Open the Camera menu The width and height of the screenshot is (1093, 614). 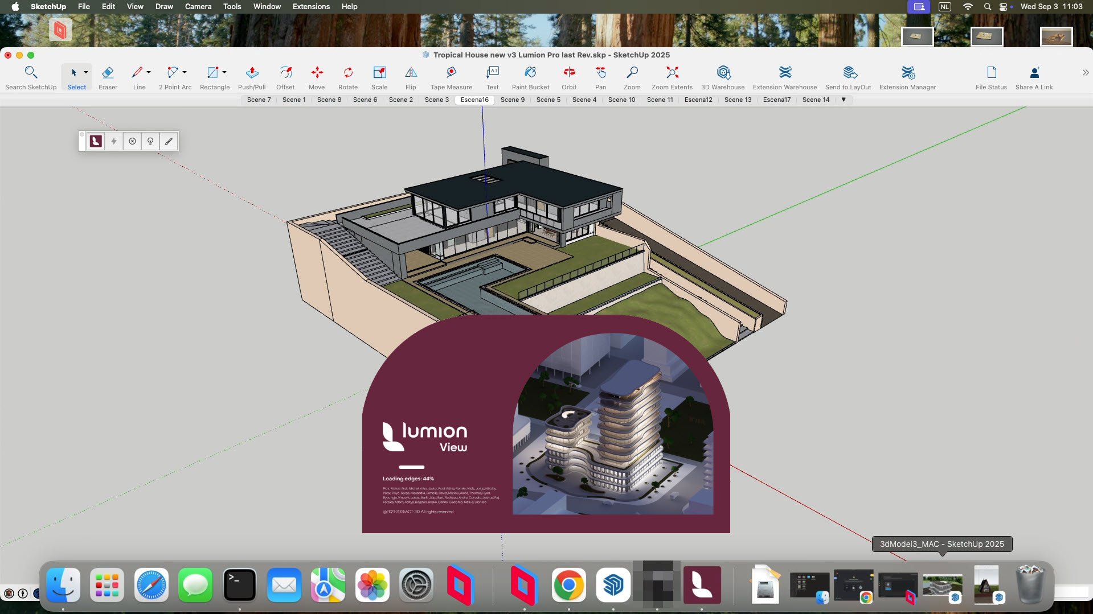[198, 7]
